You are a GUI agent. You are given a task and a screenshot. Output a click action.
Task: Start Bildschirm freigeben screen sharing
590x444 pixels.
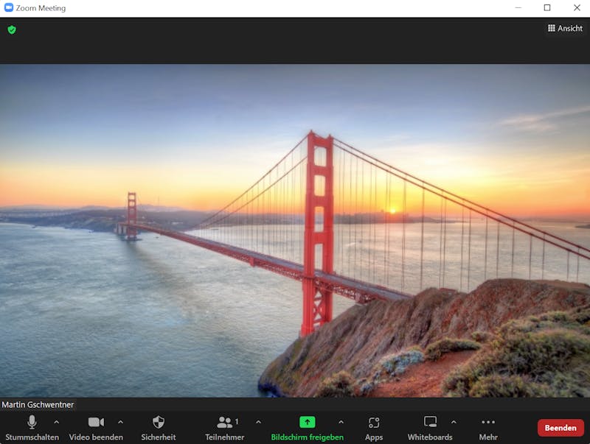tap(307, 429)
